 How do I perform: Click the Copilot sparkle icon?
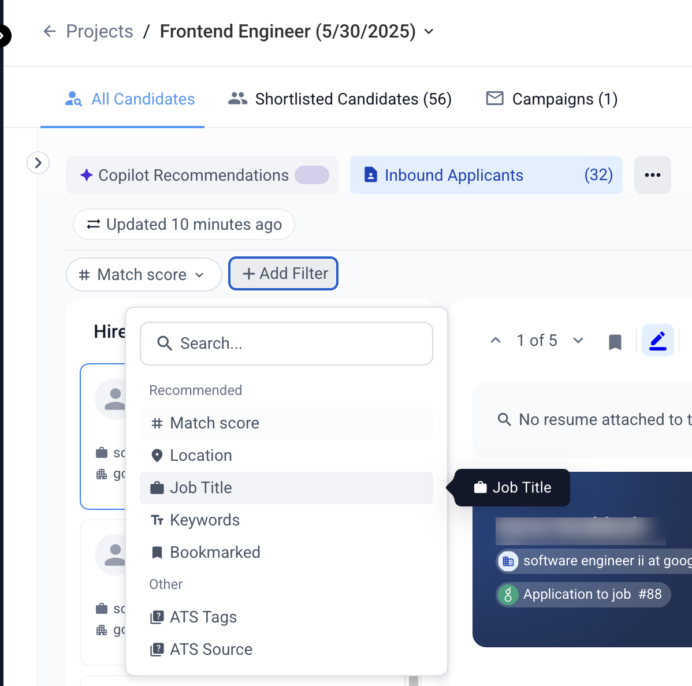coord(87,175)
